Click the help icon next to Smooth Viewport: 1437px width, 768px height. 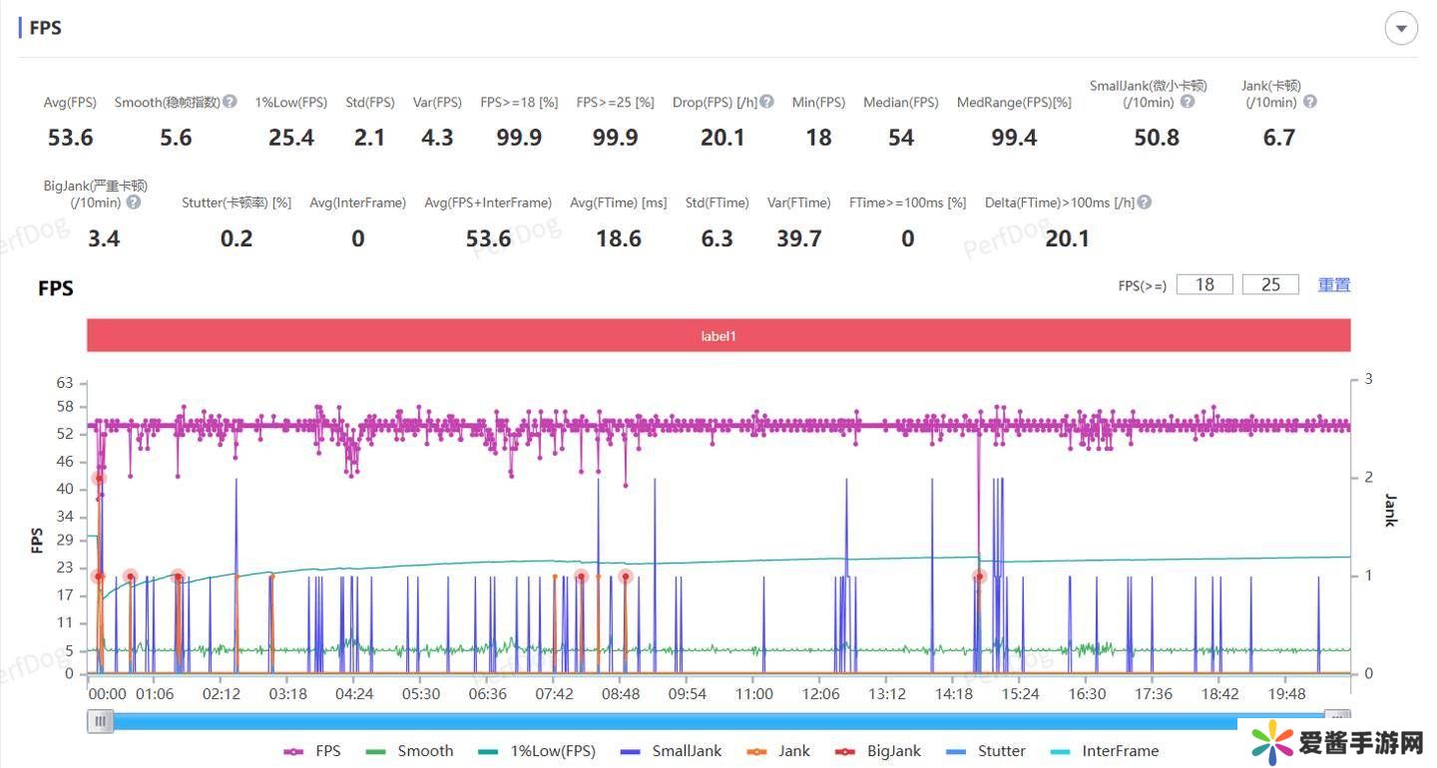click(230, 102)
